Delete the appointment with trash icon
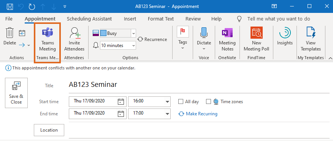333x143 pixels. pos(10,36)
